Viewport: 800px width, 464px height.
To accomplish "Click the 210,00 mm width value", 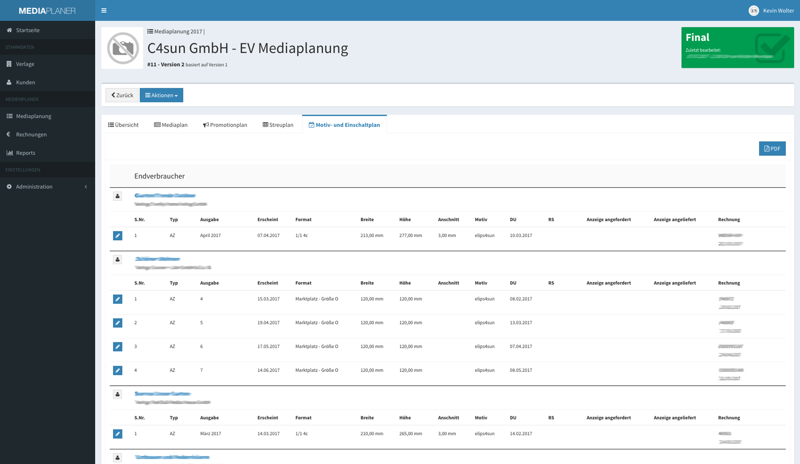I will [x=372, y=434].
